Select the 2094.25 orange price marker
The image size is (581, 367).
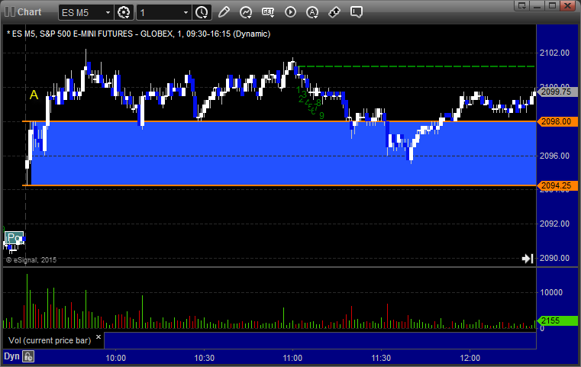pos(557,185)
